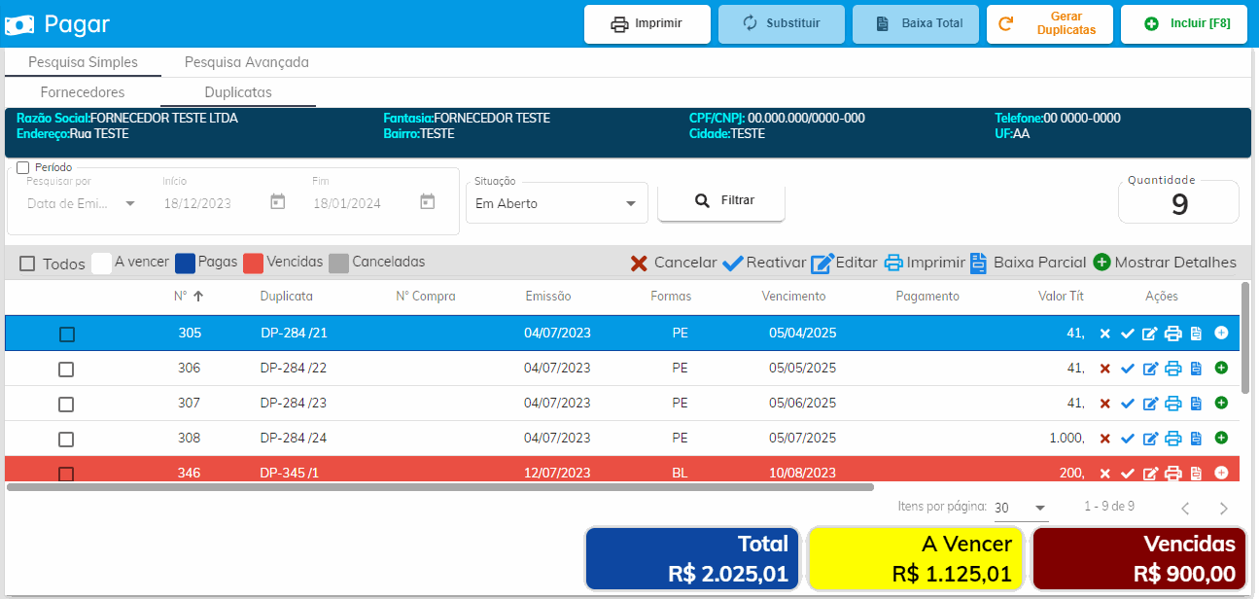Edit duplicate 307 via pencil icon
Screen dimensions: 1259x599
(x=1150, y=404)
